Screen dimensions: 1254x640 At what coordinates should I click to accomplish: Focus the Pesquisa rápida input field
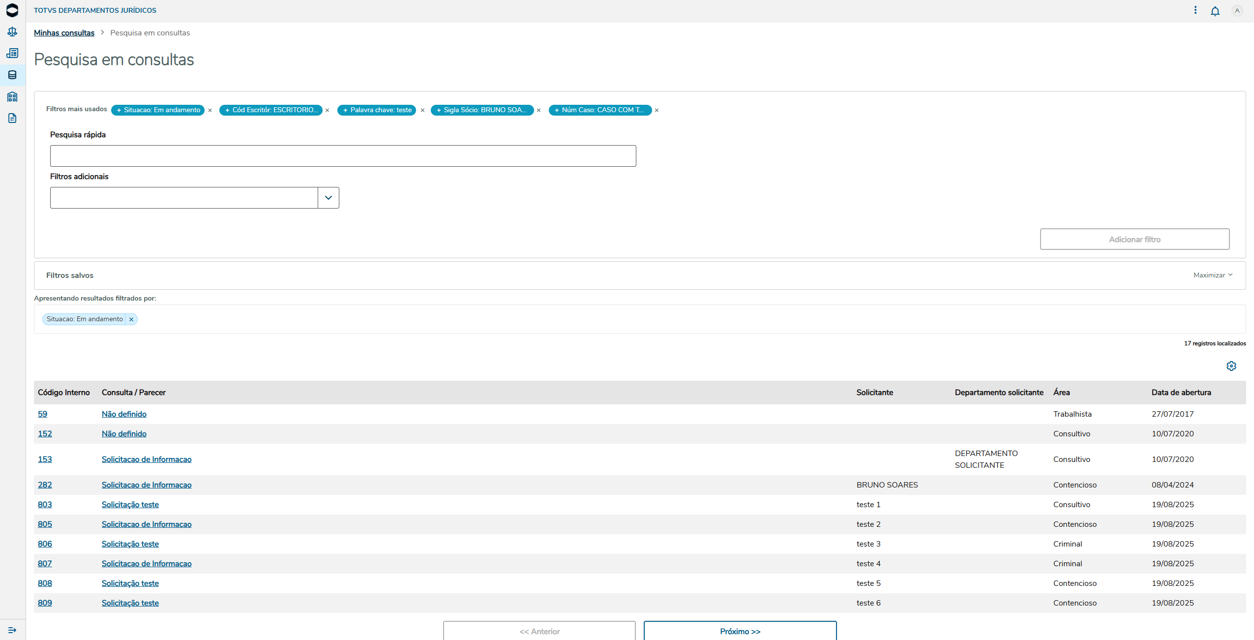[x=343, y=156]
